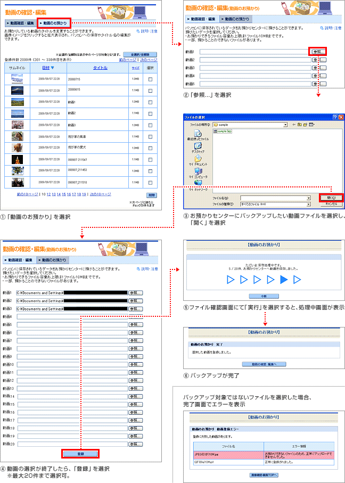Open the デスクトップ shortcut in file dialog

[x=198, y=148]
